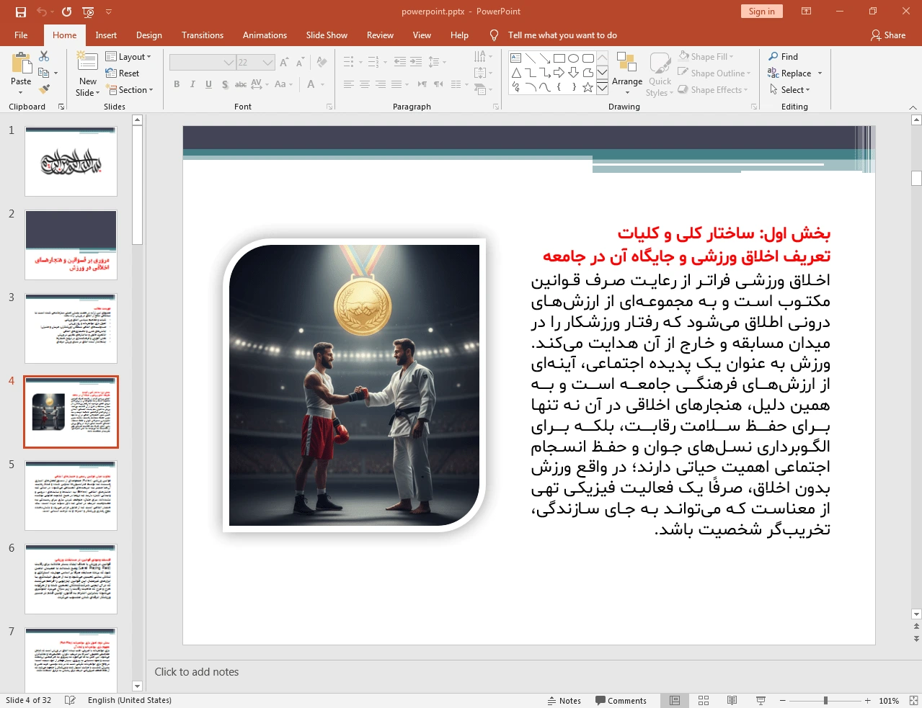Switch to the Insert tab
The image size is (922, 708).
106,35
